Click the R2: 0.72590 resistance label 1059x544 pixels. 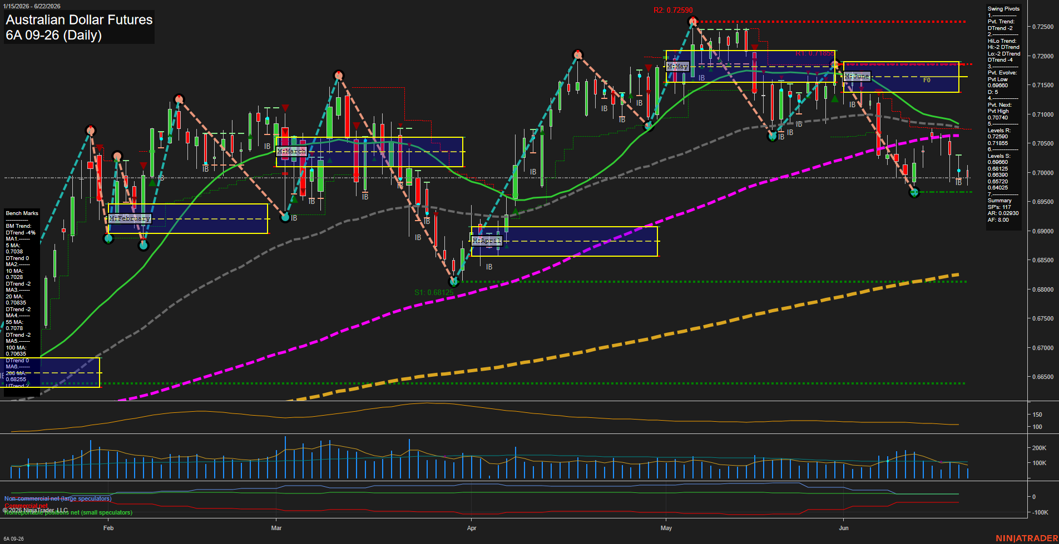click(x=673, y=10)
